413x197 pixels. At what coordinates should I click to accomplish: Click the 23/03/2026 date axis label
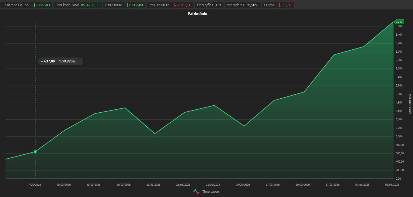click(153, 185)
